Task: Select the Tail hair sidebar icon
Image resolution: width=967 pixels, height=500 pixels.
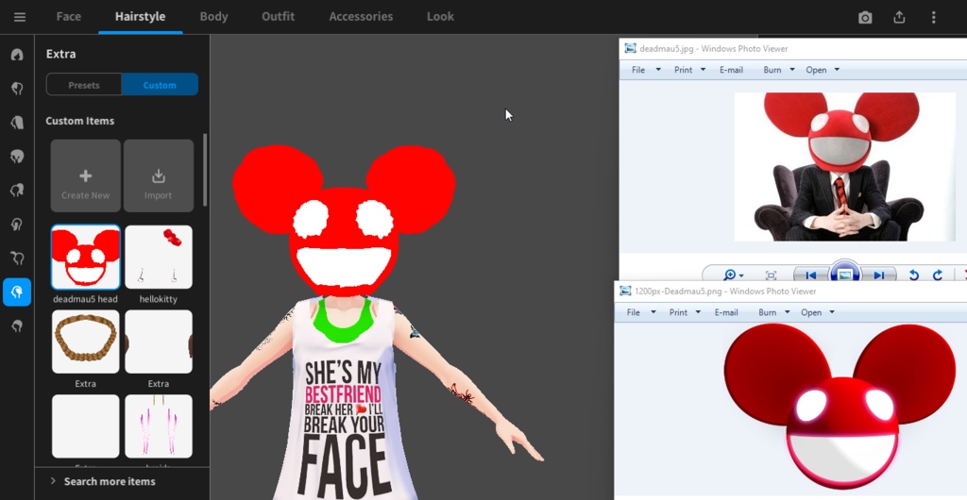Action: [x=17, y=258]
